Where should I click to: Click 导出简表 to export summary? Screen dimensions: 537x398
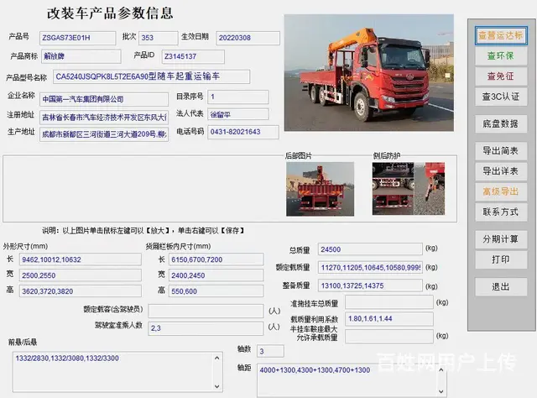[500, 150]
